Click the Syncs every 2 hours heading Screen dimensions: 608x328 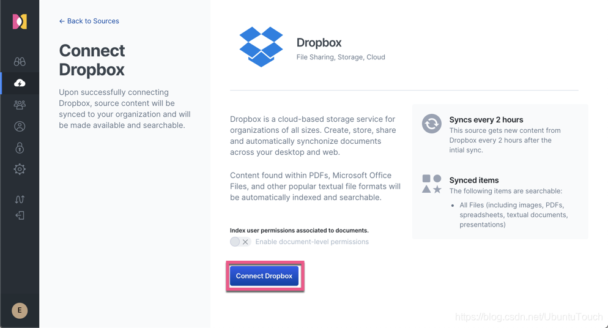click(x=486, y=120)
